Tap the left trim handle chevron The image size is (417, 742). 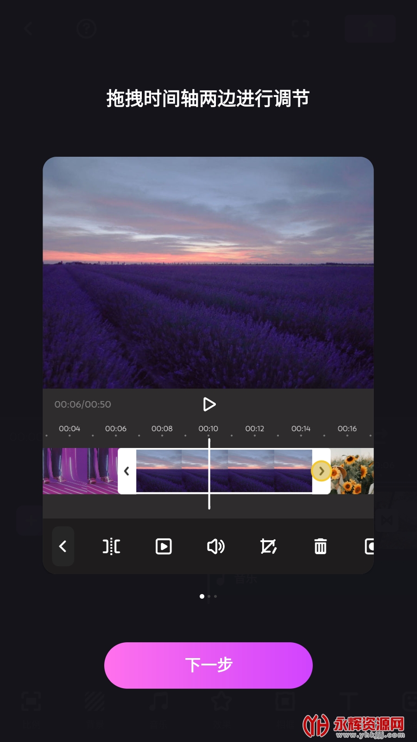pos(126,471)
